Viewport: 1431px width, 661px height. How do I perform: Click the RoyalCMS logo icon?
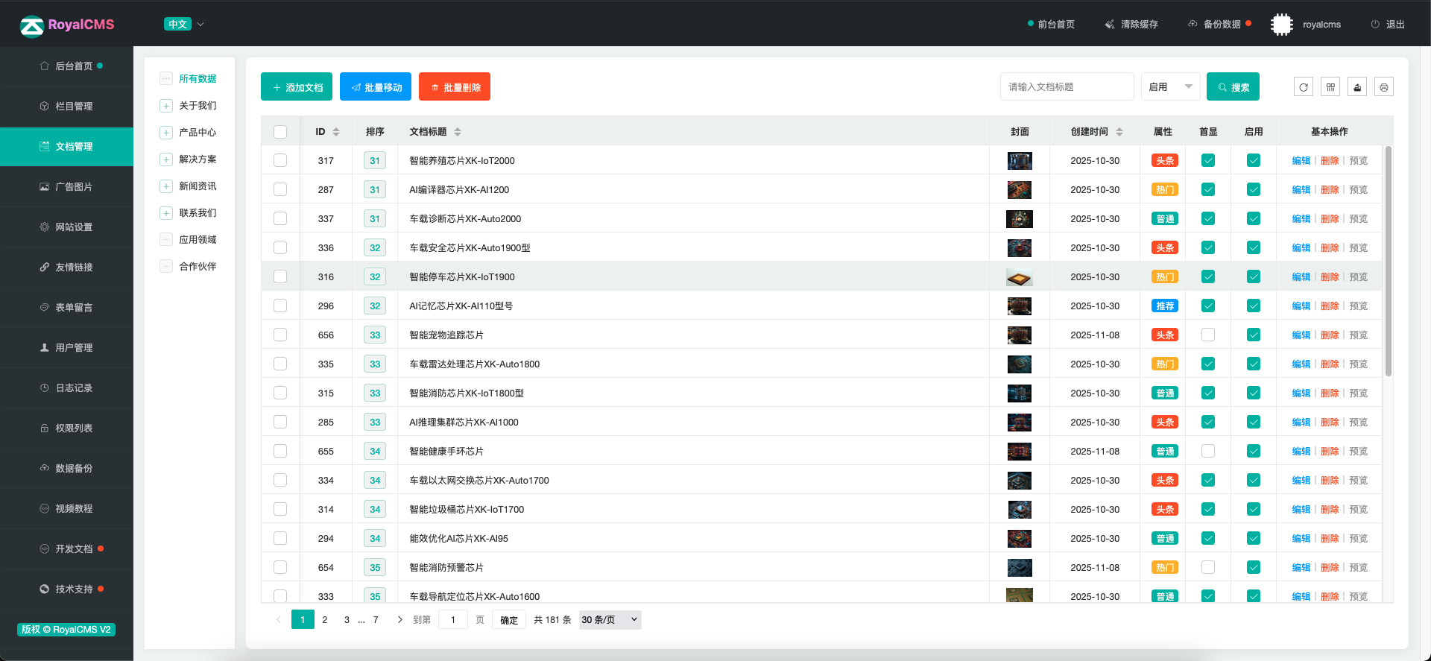[32, 25]
